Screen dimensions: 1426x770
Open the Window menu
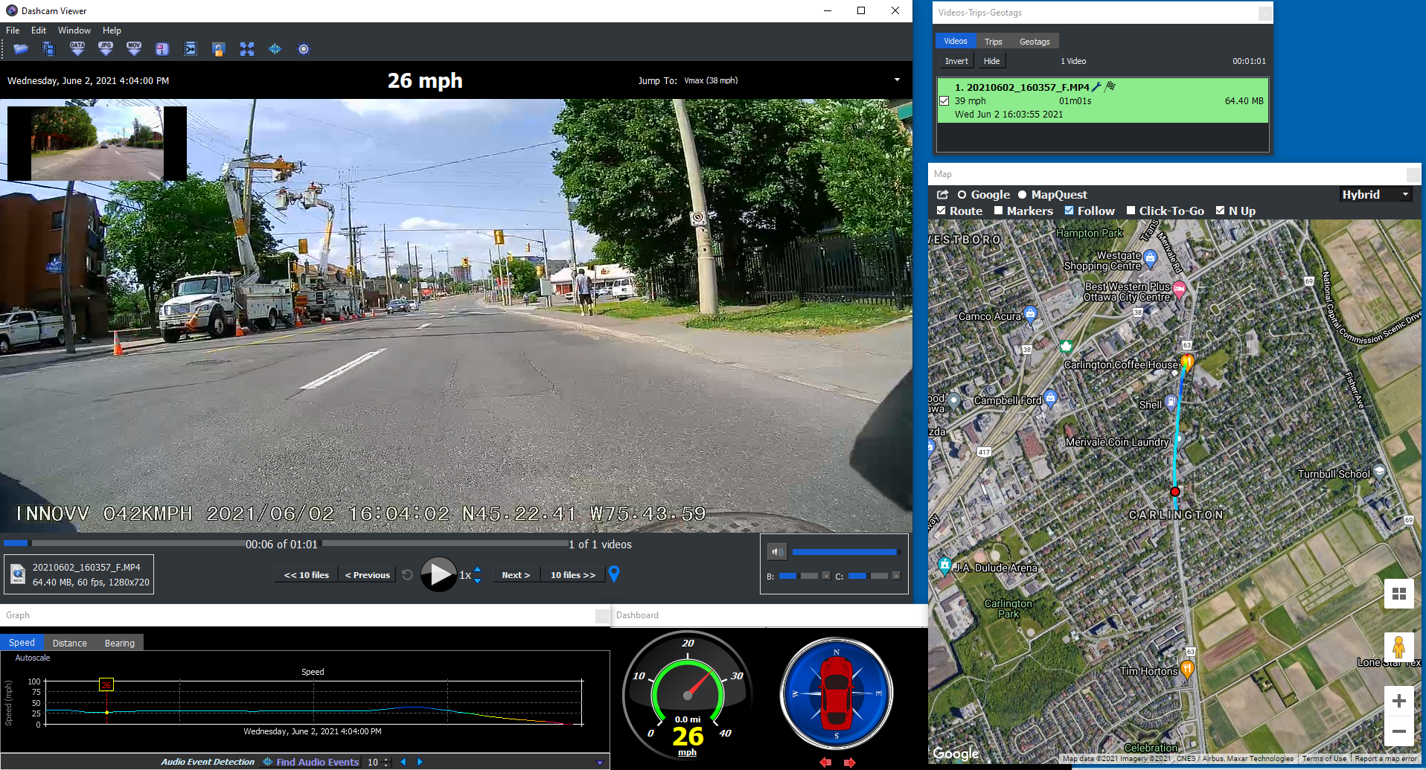(x=74, y=31)
